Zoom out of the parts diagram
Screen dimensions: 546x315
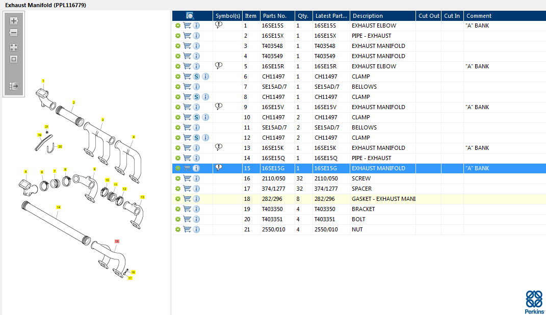[14, 33]
